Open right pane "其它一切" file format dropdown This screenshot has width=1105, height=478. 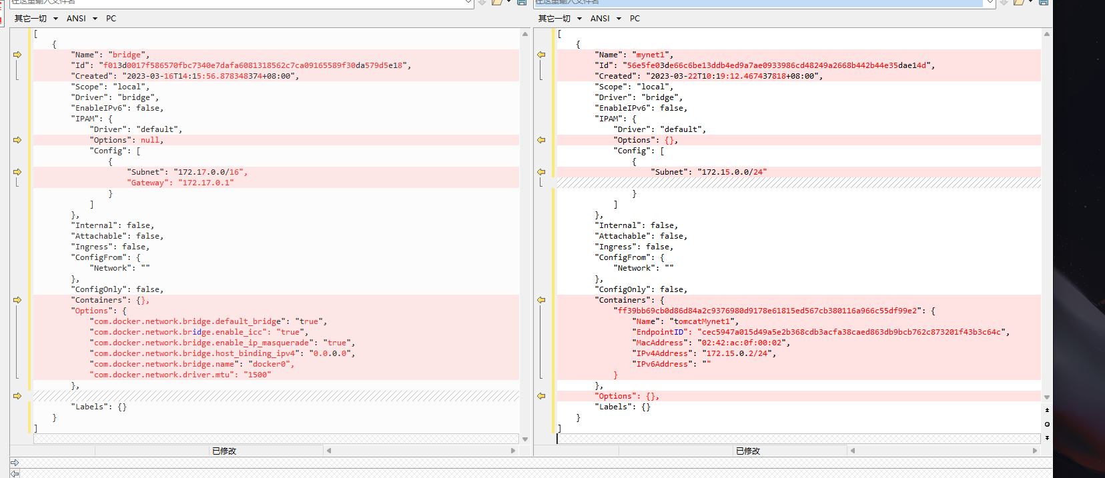pos(560,19)
